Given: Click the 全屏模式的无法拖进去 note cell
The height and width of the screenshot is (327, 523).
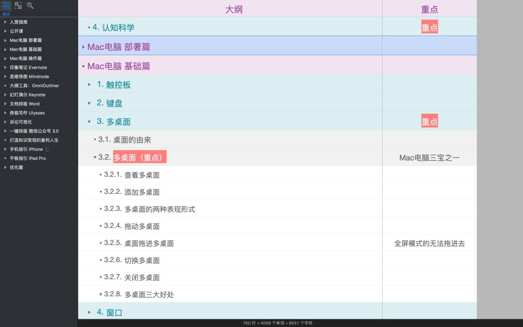Looking at the screenshot, I should click(x=429, y=244).
